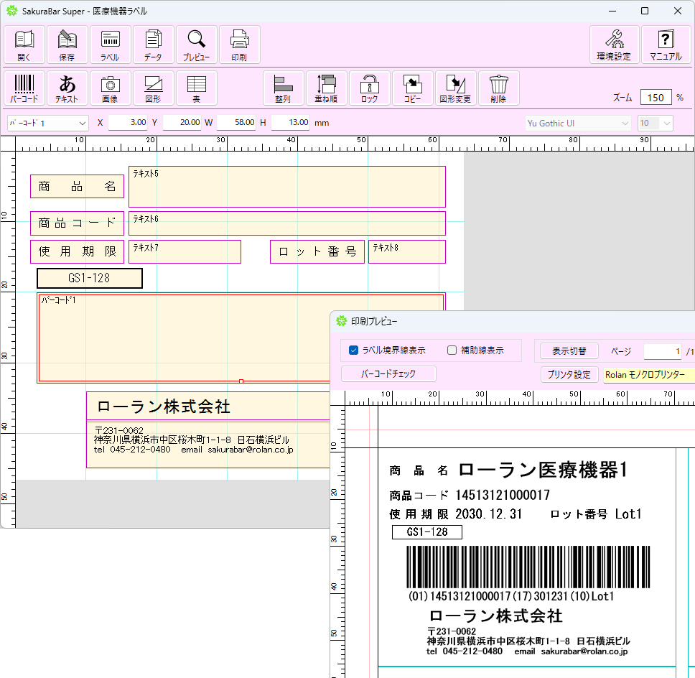
Task: Select the テキスト7 box on the label canvas
Action: 185,252
